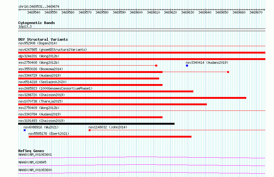Select the red nsv1148032 John2014 start marker

90,130
